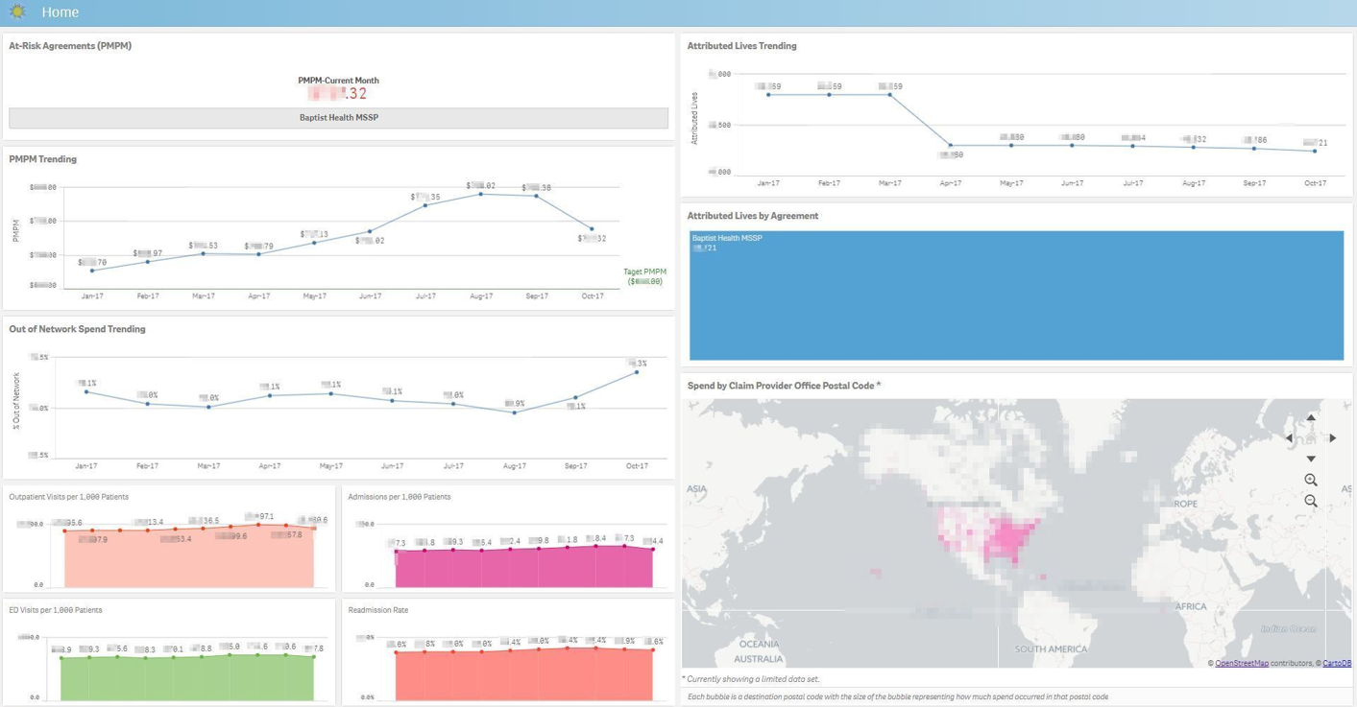Pan the map left using the left arrow

(x=1288, y=437)
